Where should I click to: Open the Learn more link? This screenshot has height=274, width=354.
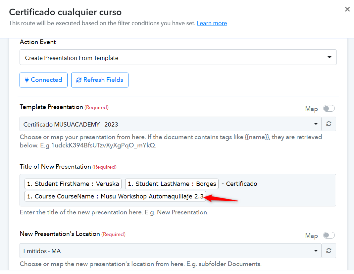coord(212,23)
